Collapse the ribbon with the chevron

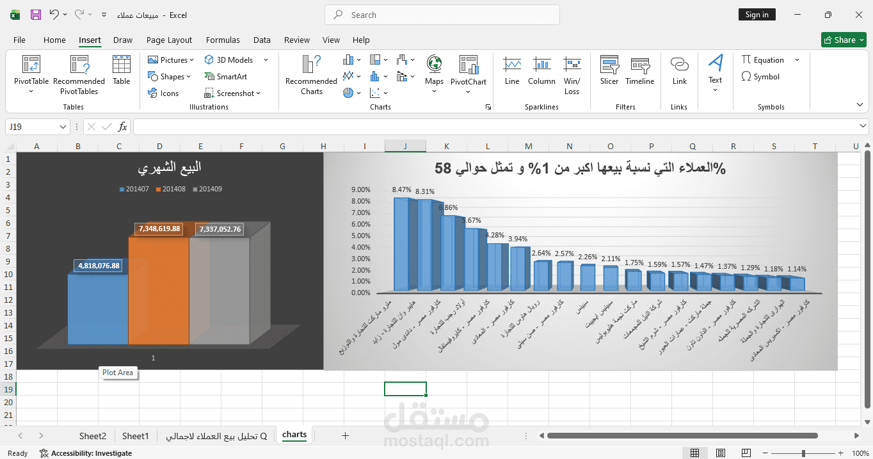tap(860, 105)
